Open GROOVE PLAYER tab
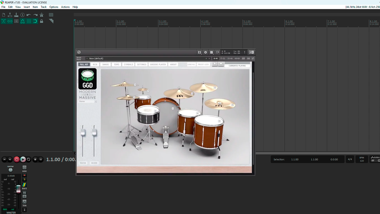 [x=158, y=64]
